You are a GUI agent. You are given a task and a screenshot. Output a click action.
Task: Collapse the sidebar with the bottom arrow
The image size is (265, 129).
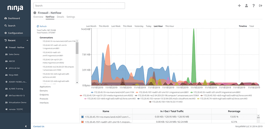[x=26, y=126]
